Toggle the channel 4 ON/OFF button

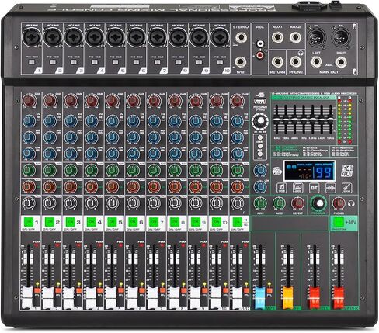[91, 222]
